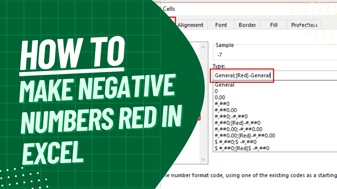
Task: Open the Border tab
Action: [x=247, y=25]
